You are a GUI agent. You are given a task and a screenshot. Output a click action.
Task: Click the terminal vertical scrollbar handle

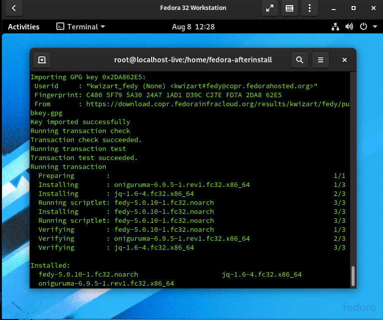pos(353,276)
